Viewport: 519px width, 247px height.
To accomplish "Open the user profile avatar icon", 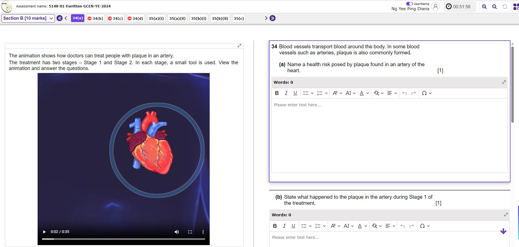I will [436, 6].
